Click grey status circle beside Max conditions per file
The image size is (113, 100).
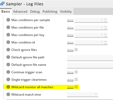[x=8, y=27]
